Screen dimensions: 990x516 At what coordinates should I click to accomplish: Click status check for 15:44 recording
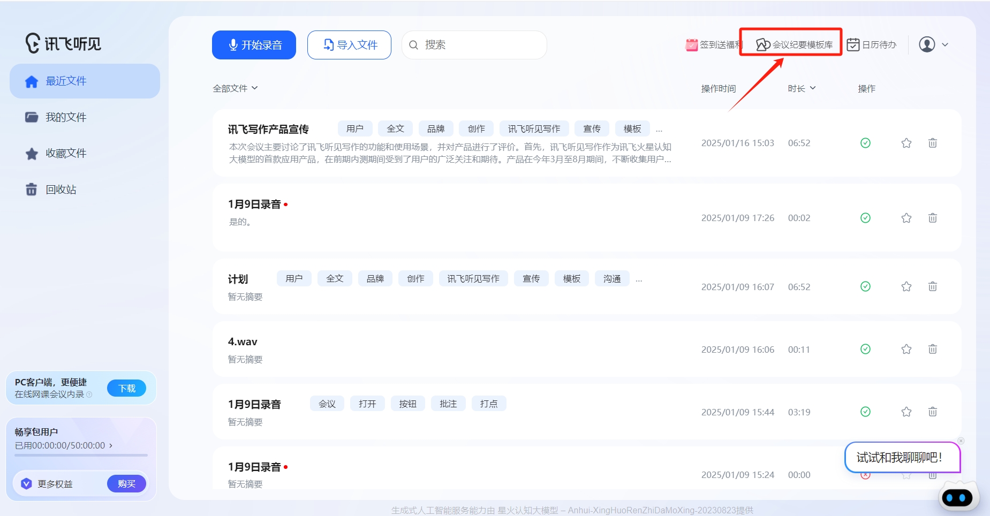[865, 412]
